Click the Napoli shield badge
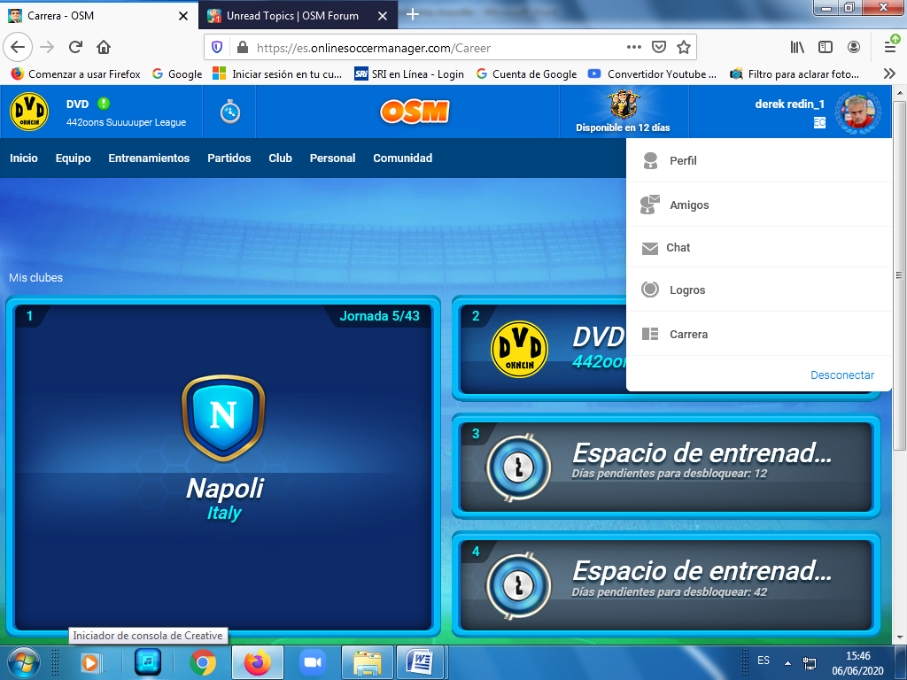 click(223, 418)
